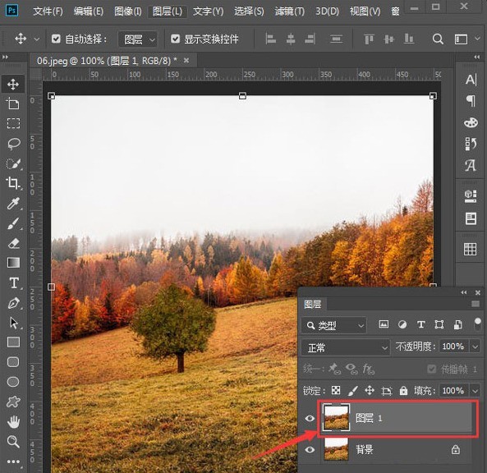Open the 图像(I) menu
Viewport: 487px width, 473px height.
tap(127, 11)
